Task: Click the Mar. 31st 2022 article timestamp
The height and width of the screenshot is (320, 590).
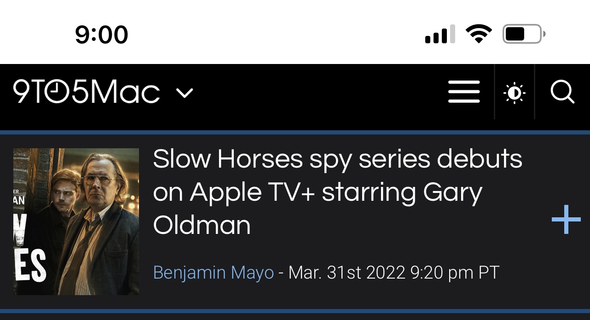Action: 393,273
